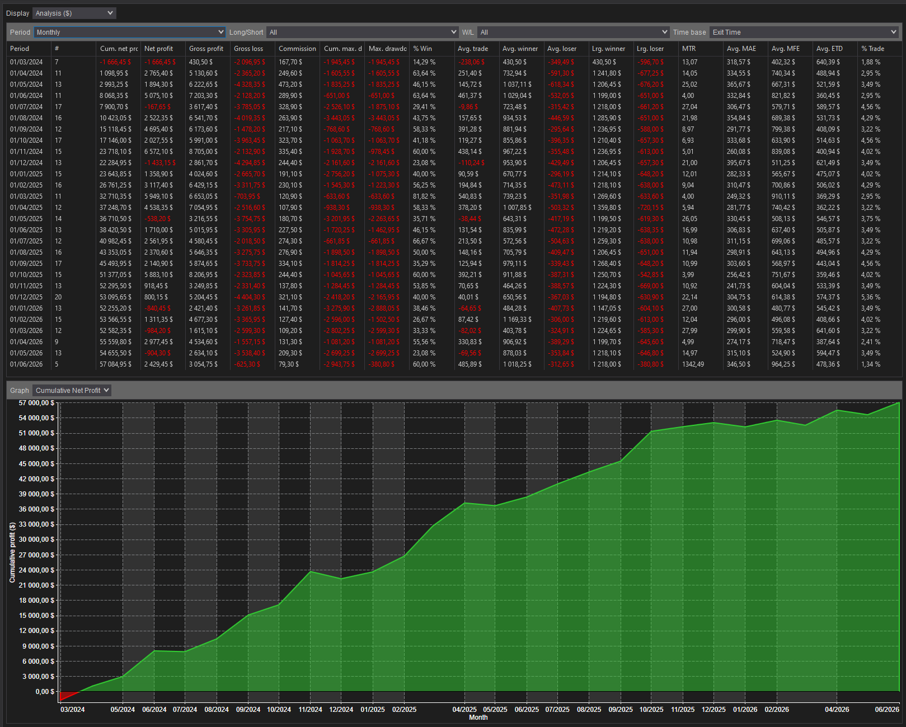Click the MTR column header
Image resolution: width=906 pixels, height=727 pixels.
(x=701, y=49)
